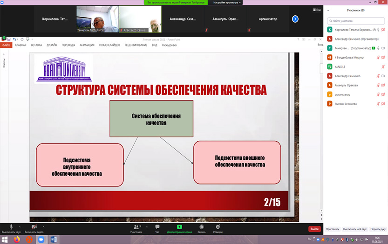The height and width of the screenshot is (244, 388).
Task: Click the Пригласить invite button
Action: click(332, 229)
